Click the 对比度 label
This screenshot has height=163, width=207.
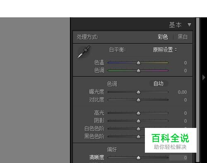(96, 100)
